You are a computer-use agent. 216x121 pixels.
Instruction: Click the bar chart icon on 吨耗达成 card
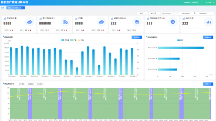[208, 22]
